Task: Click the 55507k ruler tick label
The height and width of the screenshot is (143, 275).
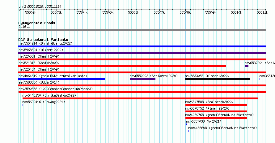Action: 159,12
